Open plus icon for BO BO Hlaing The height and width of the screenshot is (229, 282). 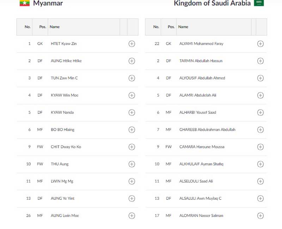(131, 130)
